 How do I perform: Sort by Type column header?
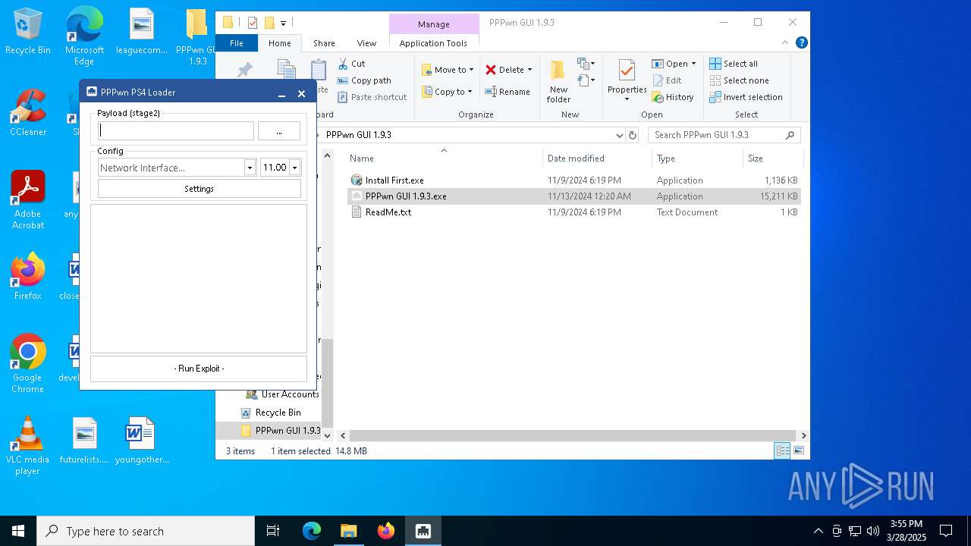coord(698,158)
